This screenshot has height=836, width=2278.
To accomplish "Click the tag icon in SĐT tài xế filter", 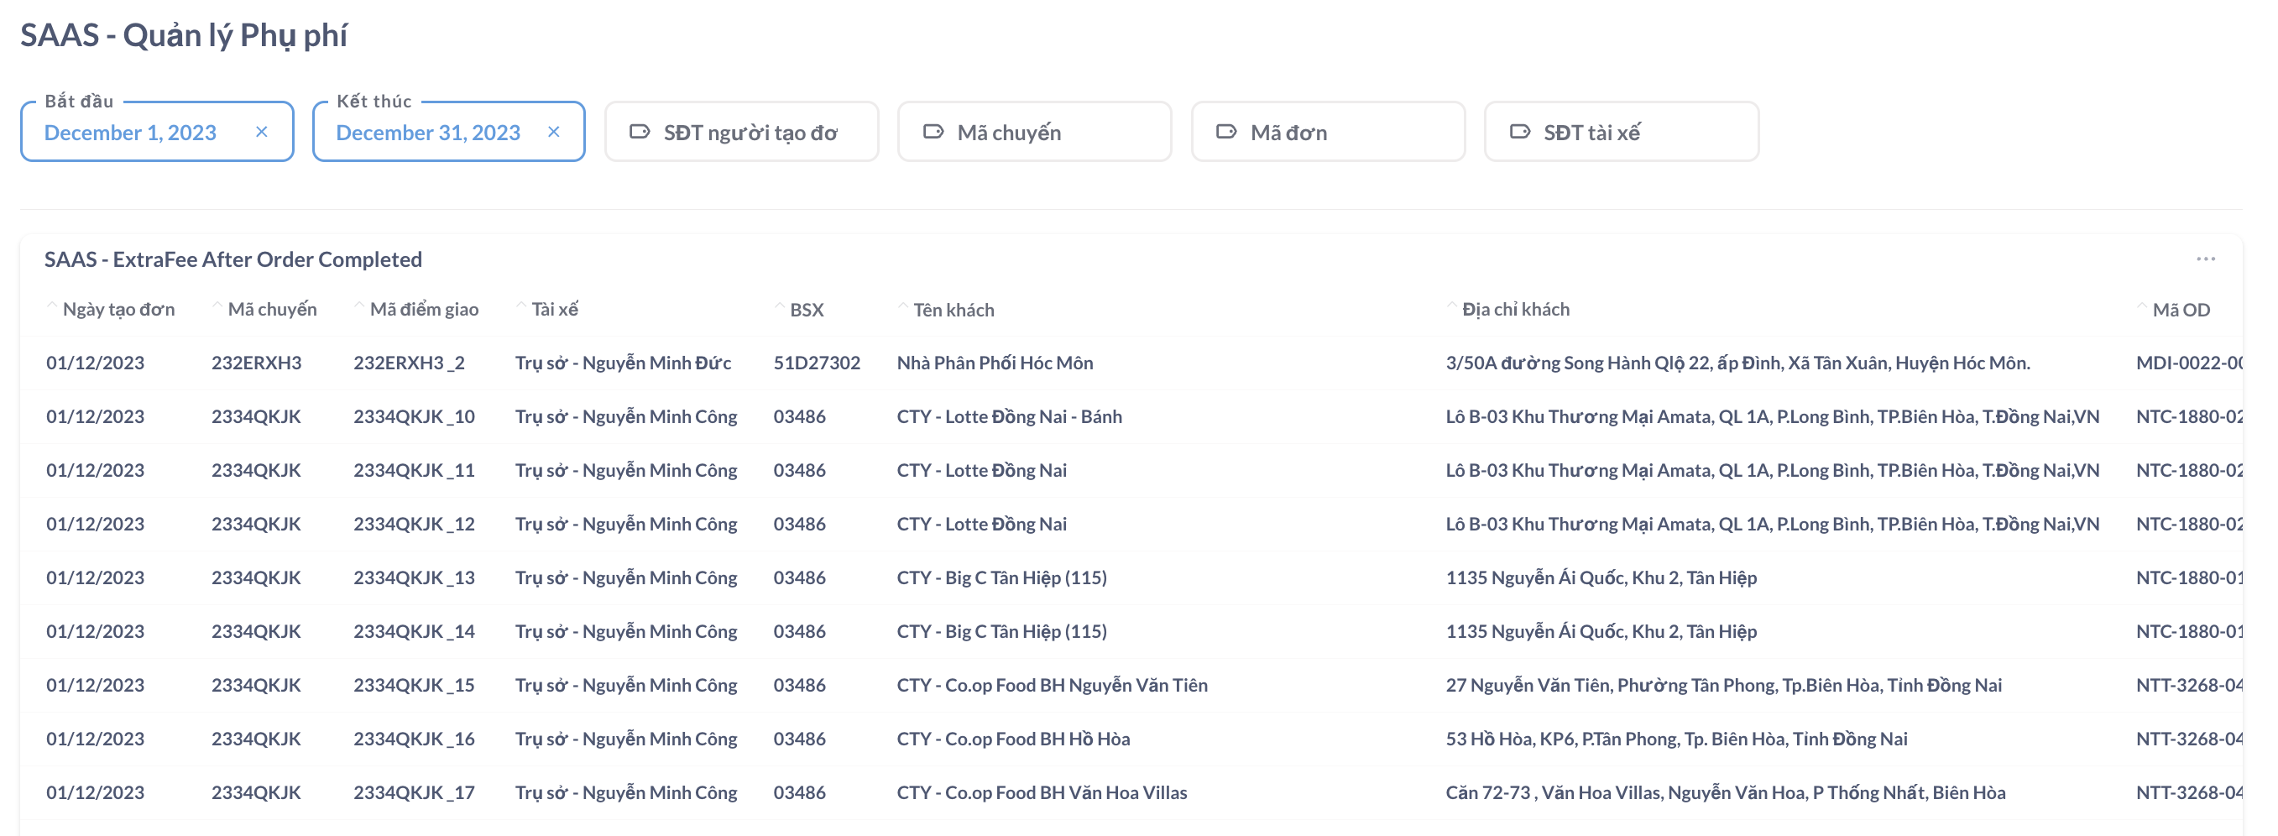I will [1519, 132].
